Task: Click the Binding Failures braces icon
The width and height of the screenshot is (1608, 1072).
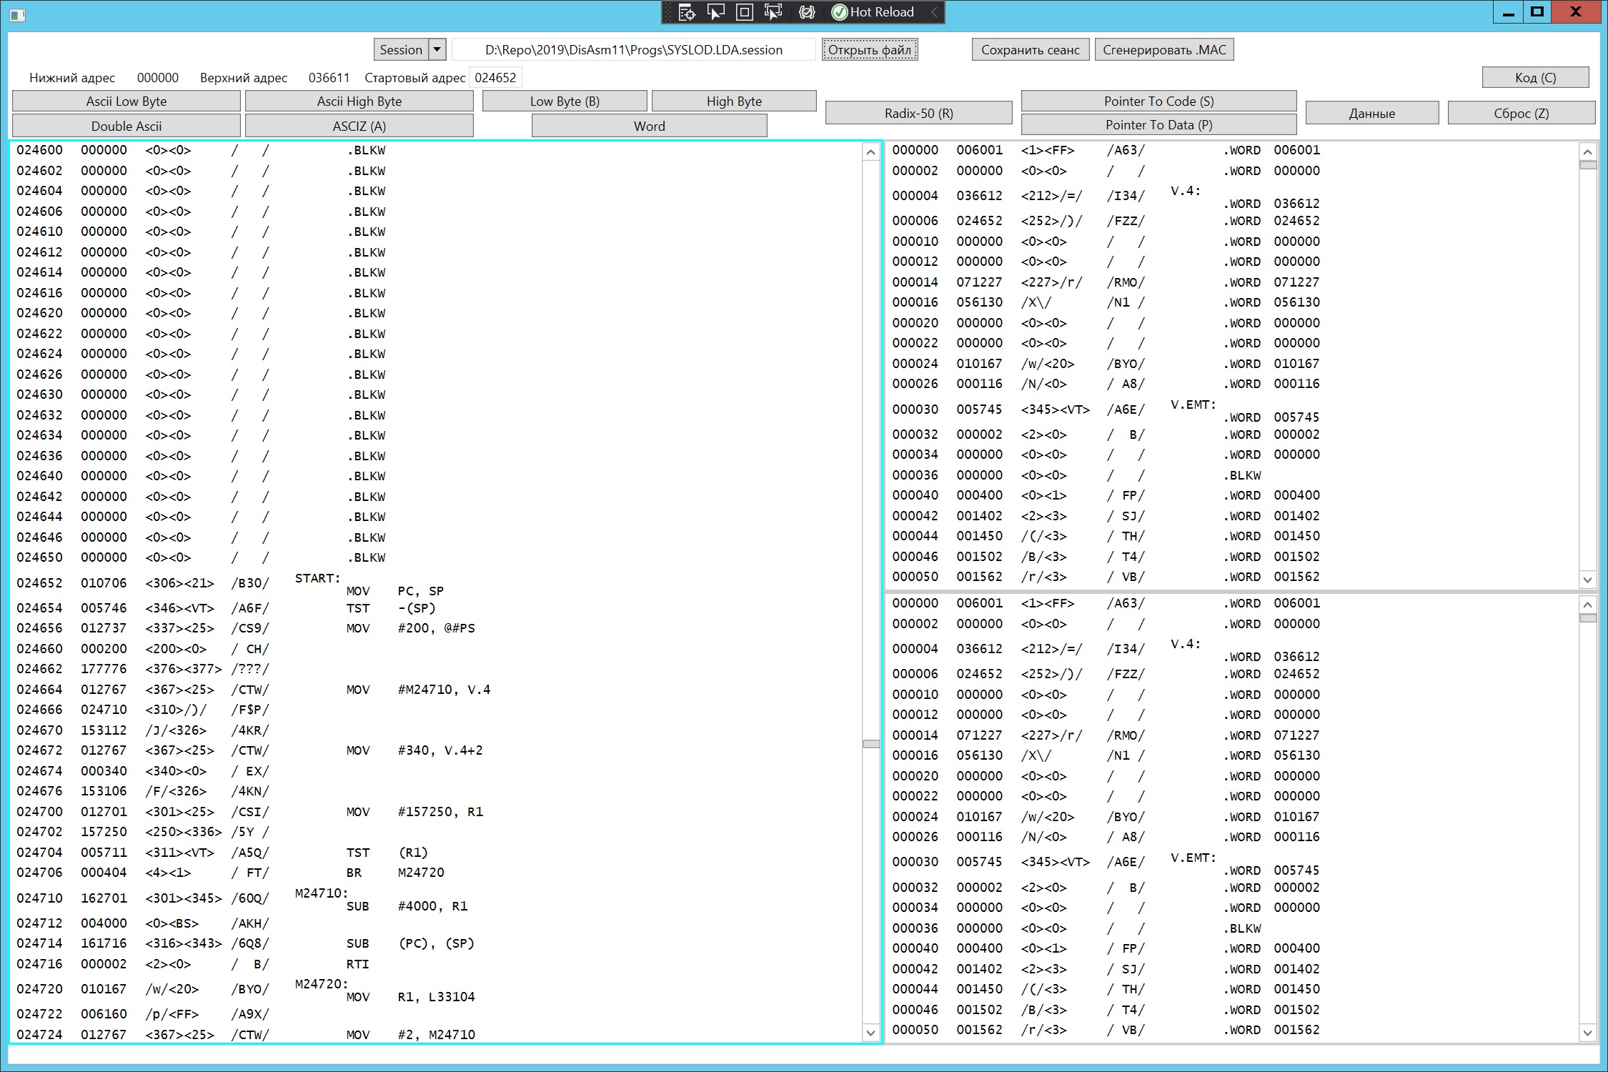Action: 807,12
